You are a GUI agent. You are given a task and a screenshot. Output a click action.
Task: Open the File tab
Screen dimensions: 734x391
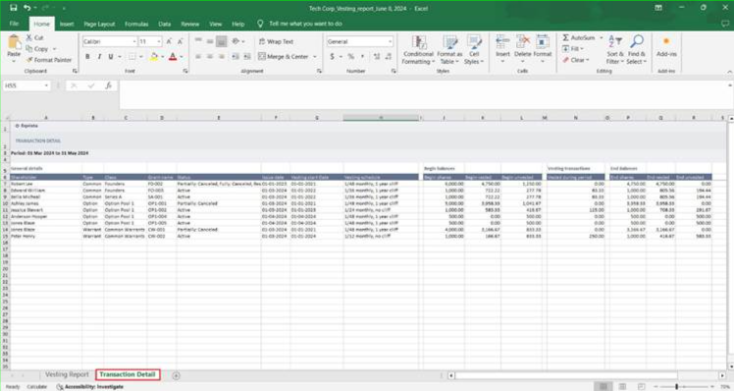point(14,24)
